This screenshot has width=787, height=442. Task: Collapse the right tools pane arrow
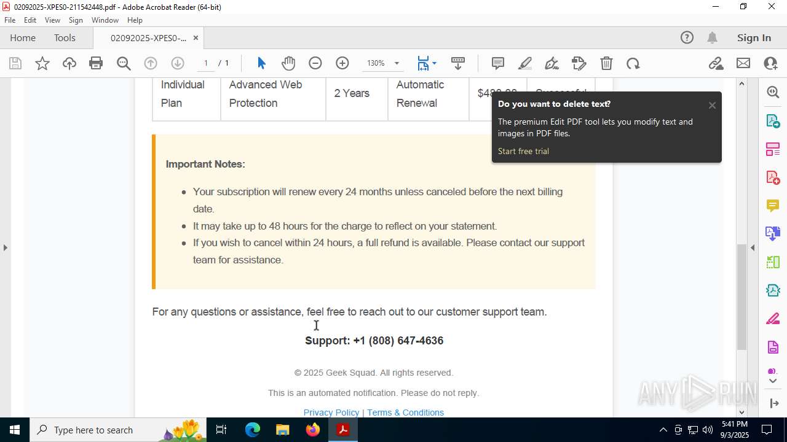753,247
